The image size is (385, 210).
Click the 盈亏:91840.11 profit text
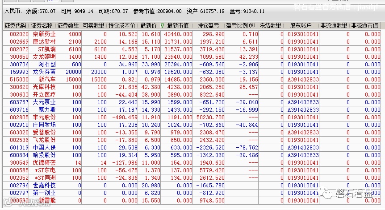coord(247,11)
